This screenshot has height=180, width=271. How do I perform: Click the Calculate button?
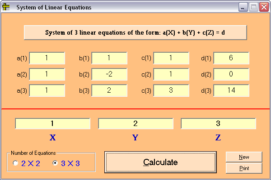click(x=160, y=162)
